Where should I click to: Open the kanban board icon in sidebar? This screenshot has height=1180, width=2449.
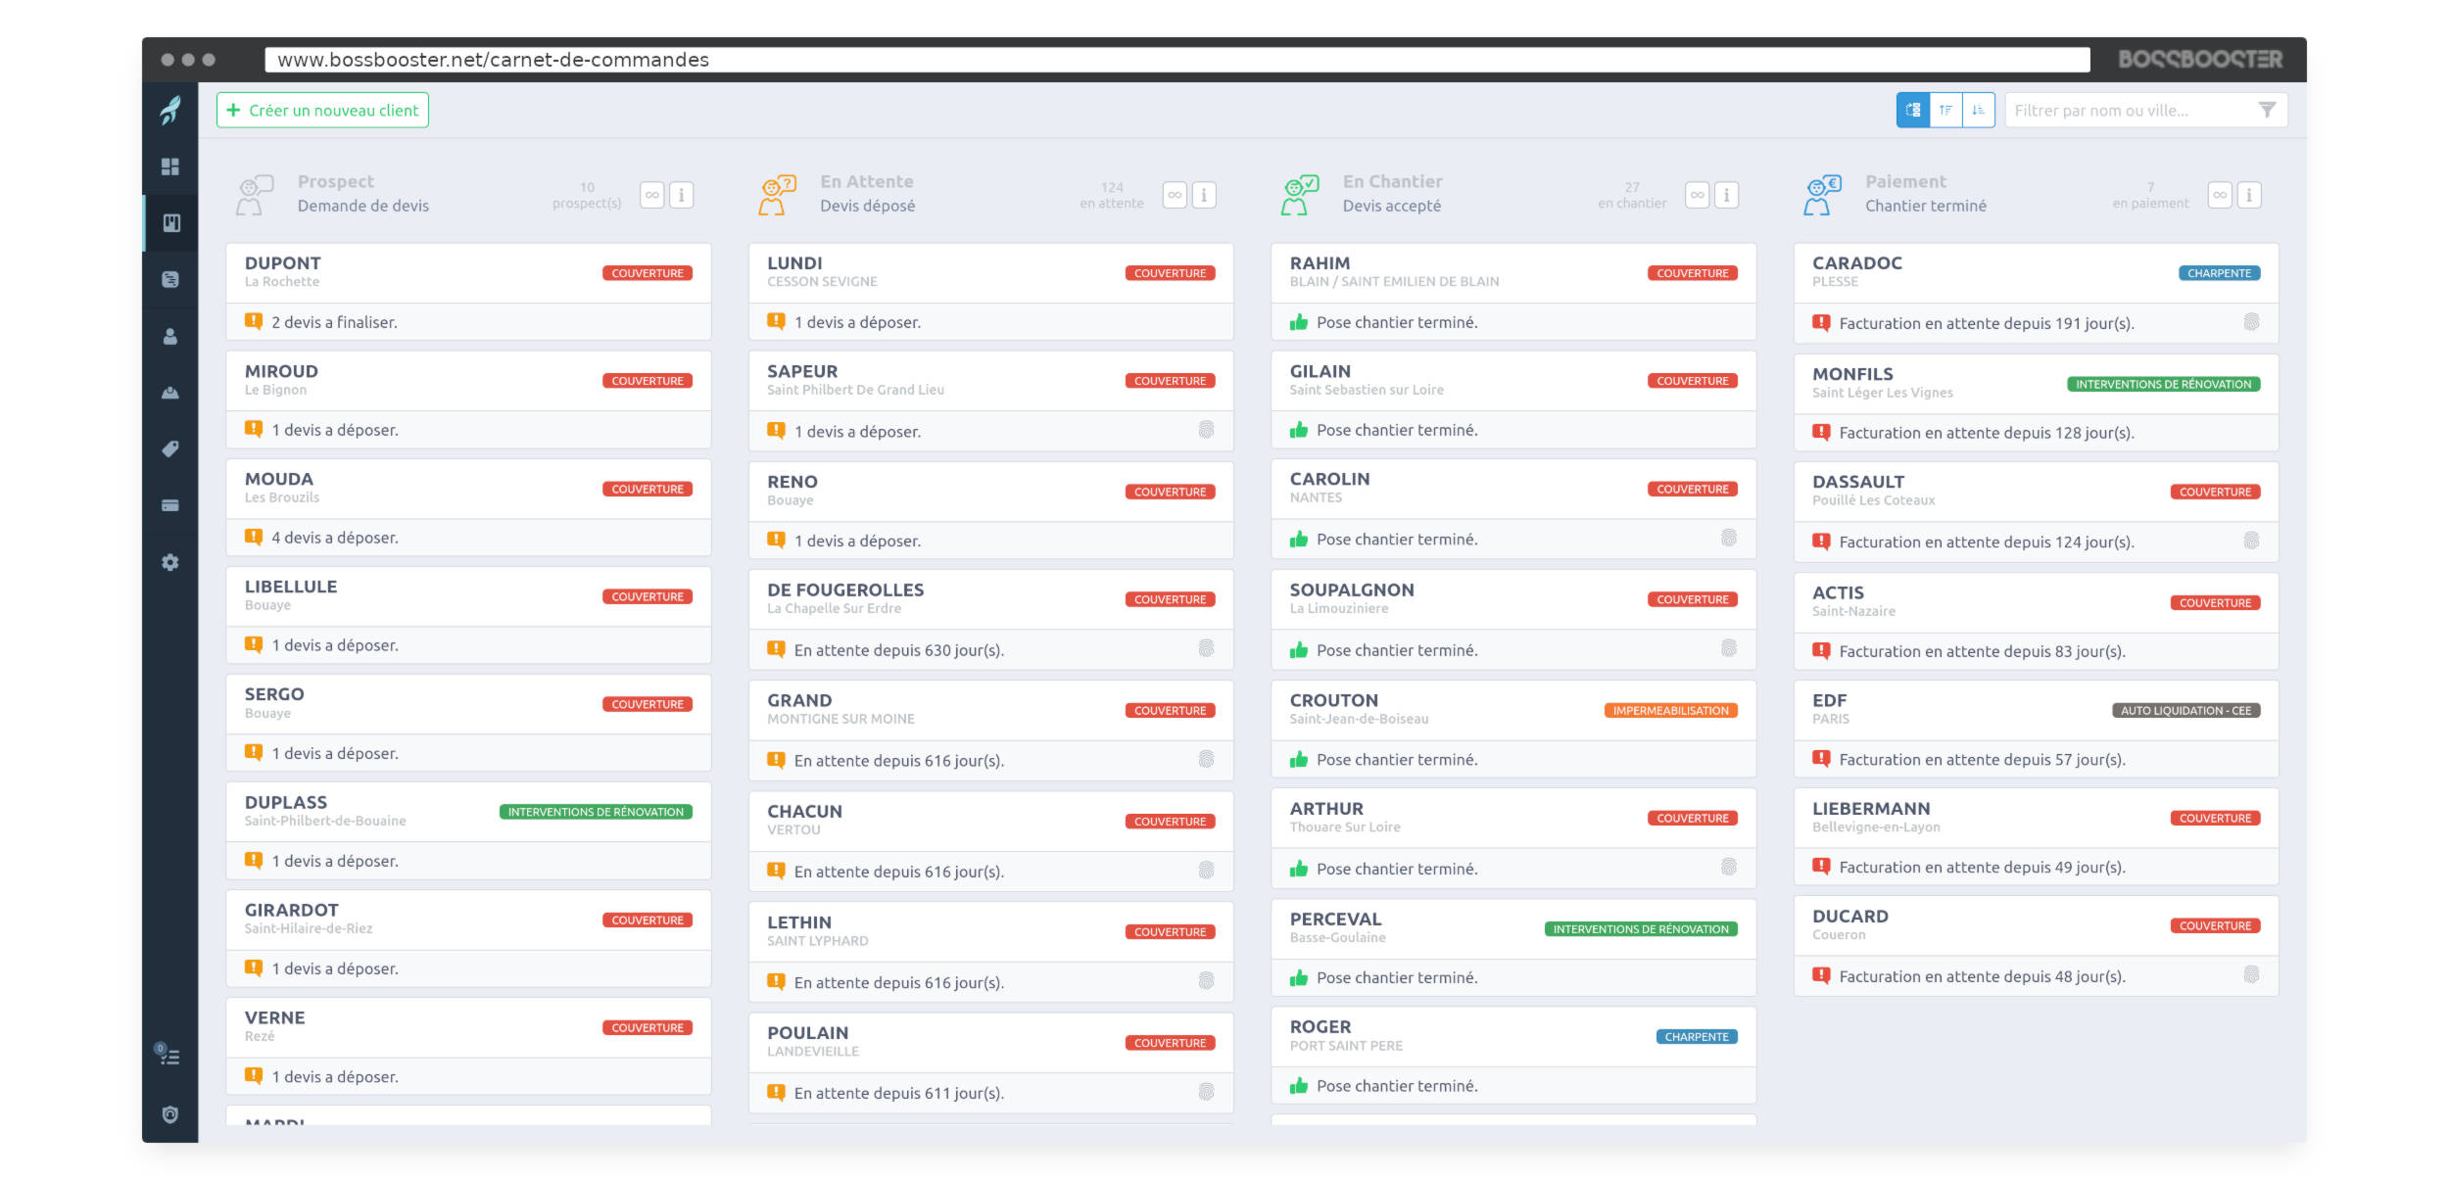tap(170, 223)
